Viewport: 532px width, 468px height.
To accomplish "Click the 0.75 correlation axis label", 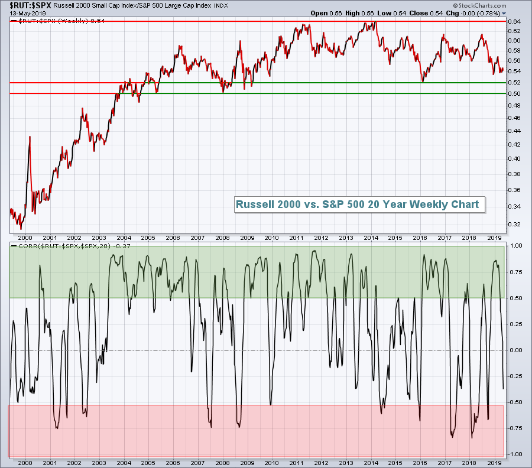I will click(x=516, y=272).
